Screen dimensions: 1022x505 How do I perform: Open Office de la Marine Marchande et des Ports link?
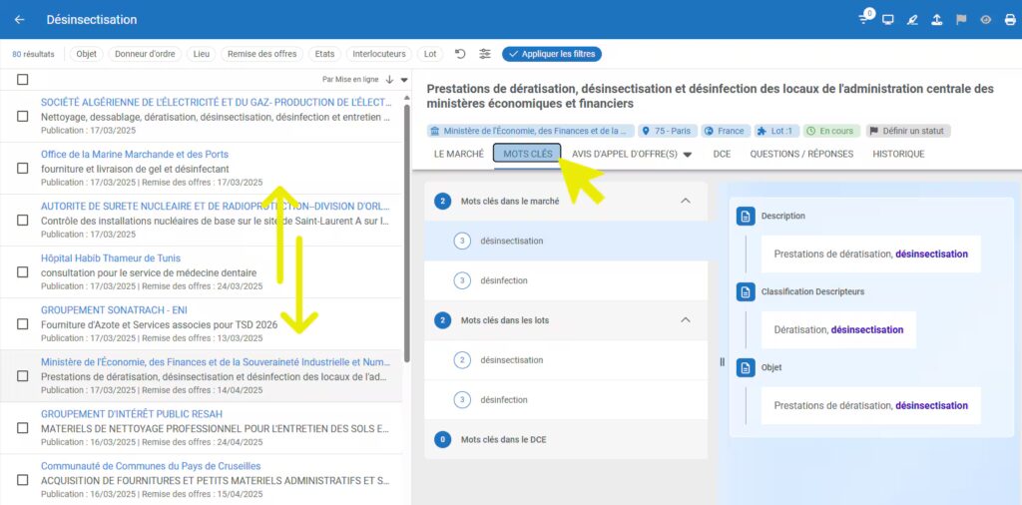(135, 154)
